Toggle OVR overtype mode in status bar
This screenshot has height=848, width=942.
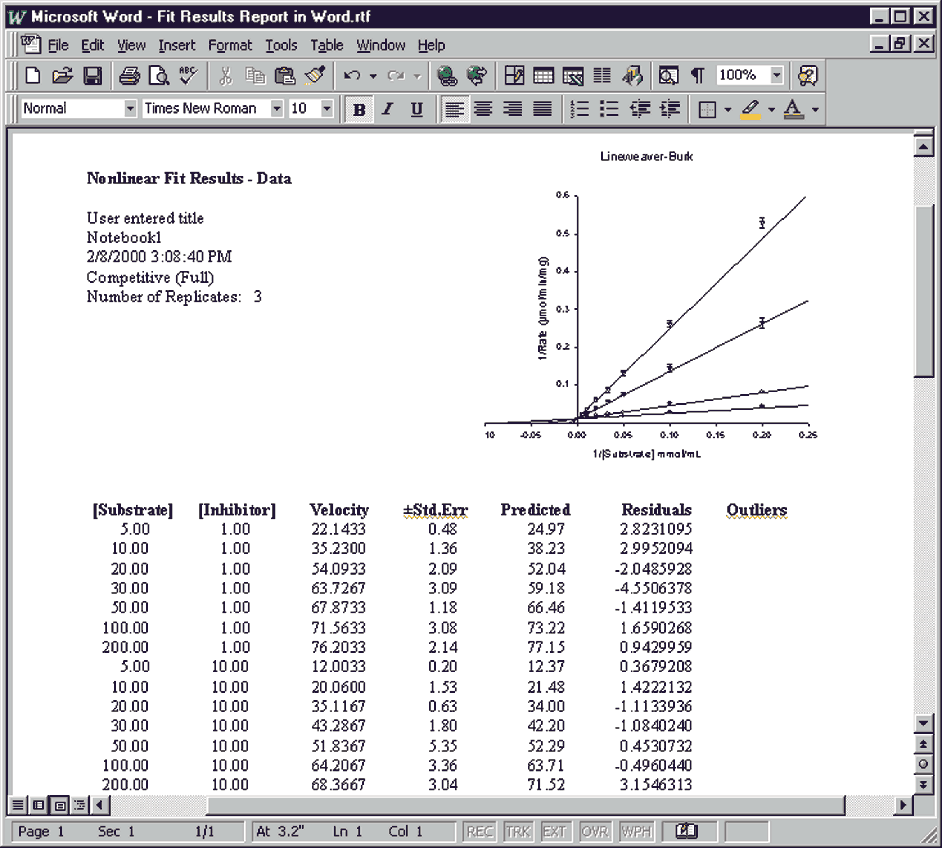click(595, 832)
